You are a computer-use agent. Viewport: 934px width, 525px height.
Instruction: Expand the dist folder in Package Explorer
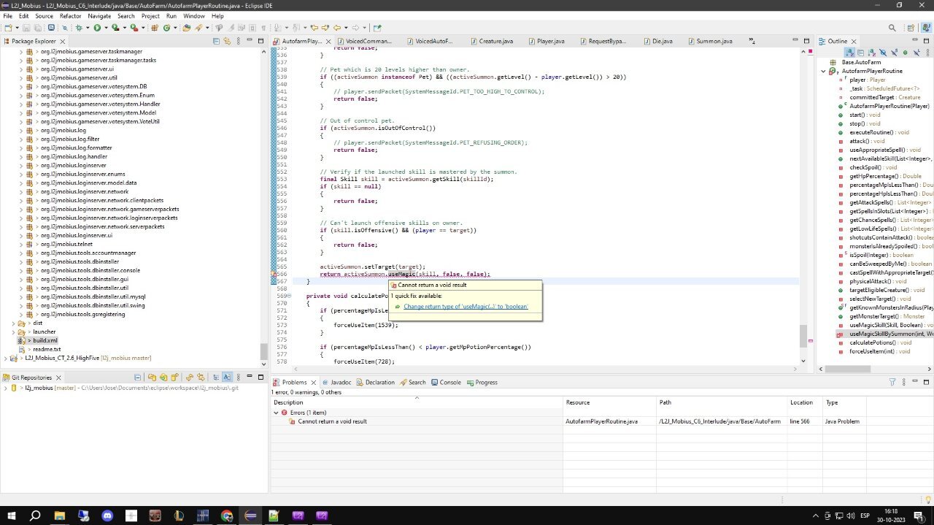point(14,323)
